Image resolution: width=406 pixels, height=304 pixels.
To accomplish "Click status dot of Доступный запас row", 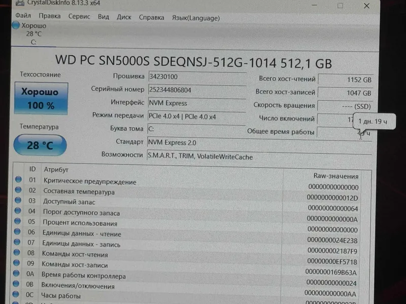I will click(18, 200).
